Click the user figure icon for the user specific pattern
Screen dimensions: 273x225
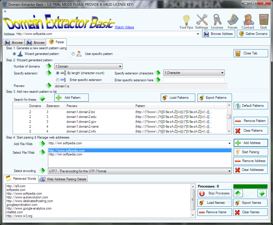coord(79,54)
